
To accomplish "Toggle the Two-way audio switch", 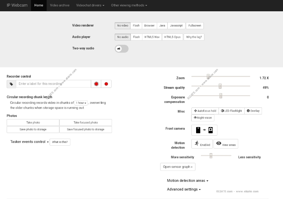I will click(x=122, y=49).
